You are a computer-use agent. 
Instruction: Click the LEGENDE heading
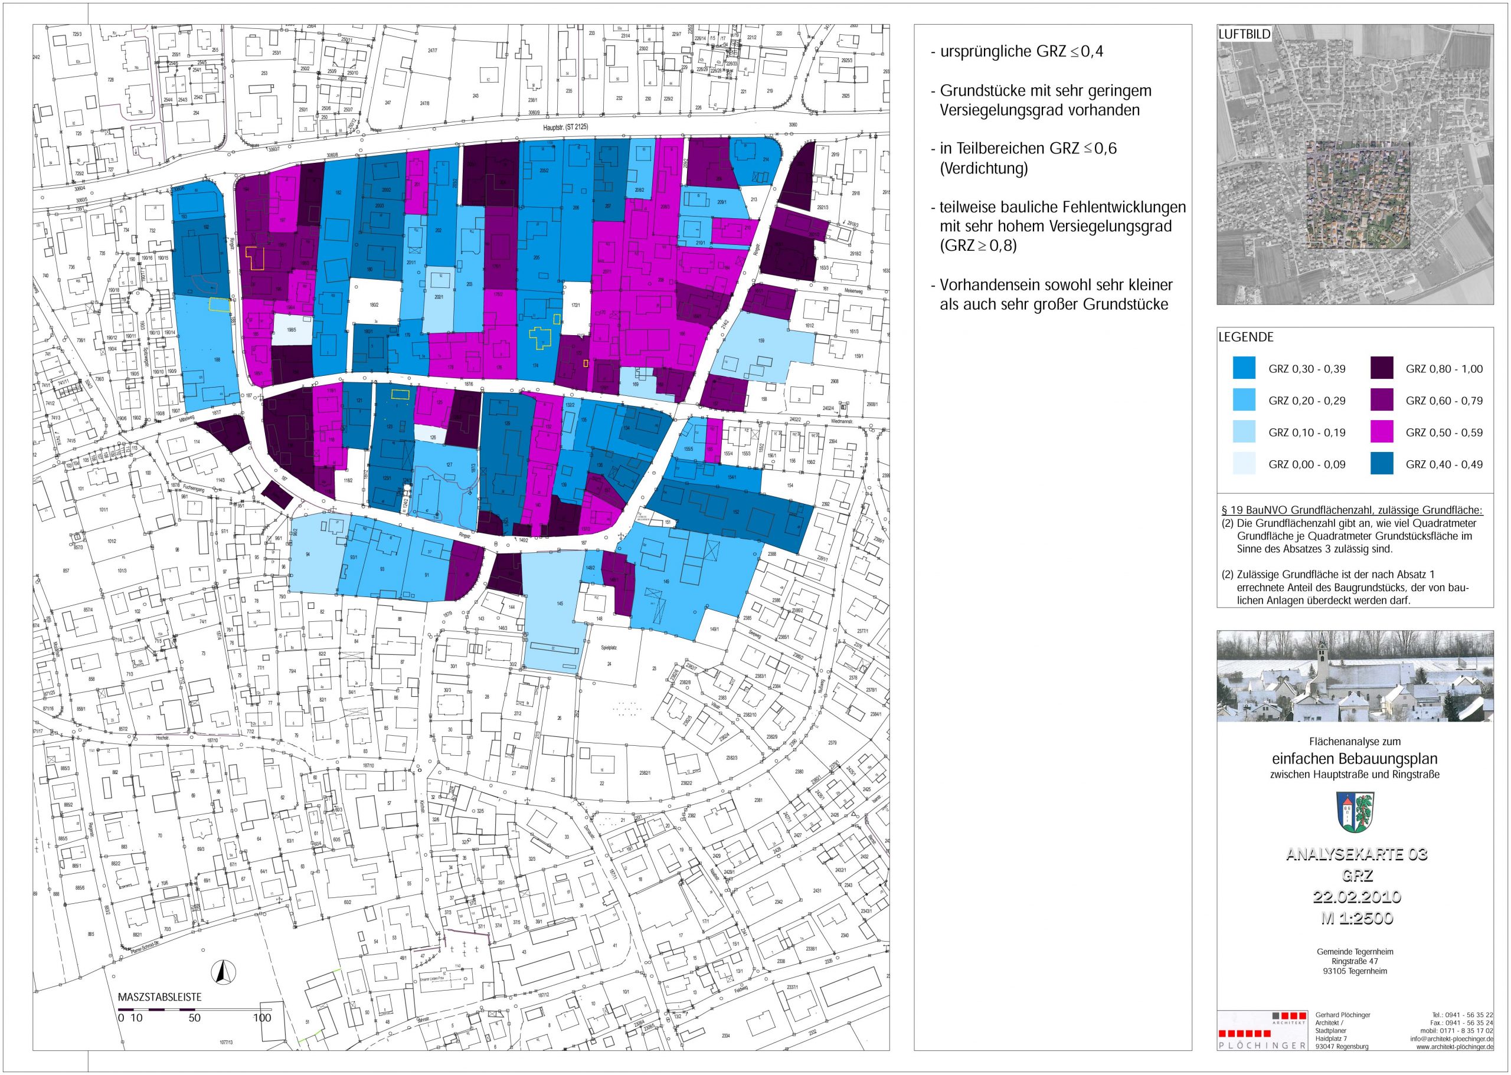point(1245,337)
